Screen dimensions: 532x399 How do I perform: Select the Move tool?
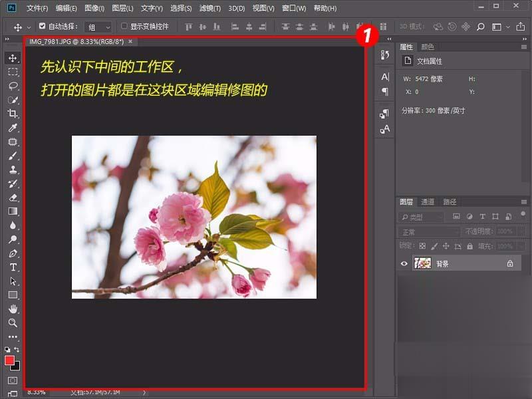click(12, 58)
